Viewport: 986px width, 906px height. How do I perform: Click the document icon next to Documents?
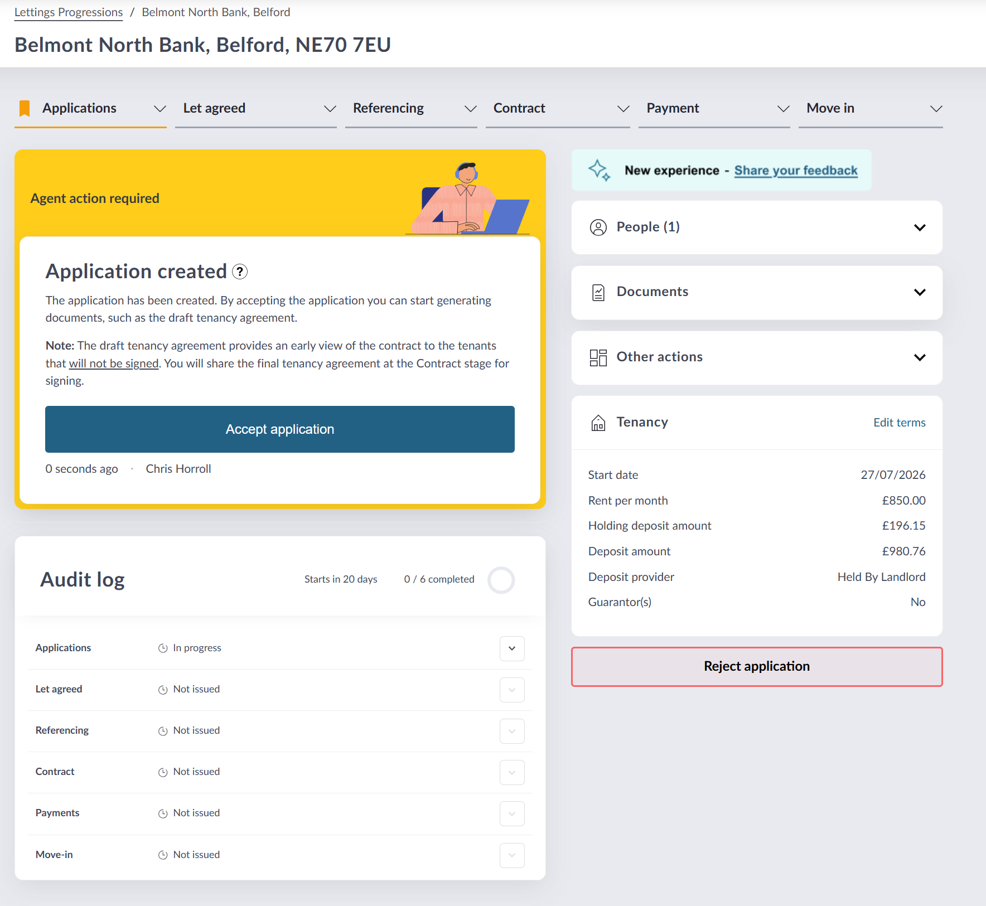(598, 293)
